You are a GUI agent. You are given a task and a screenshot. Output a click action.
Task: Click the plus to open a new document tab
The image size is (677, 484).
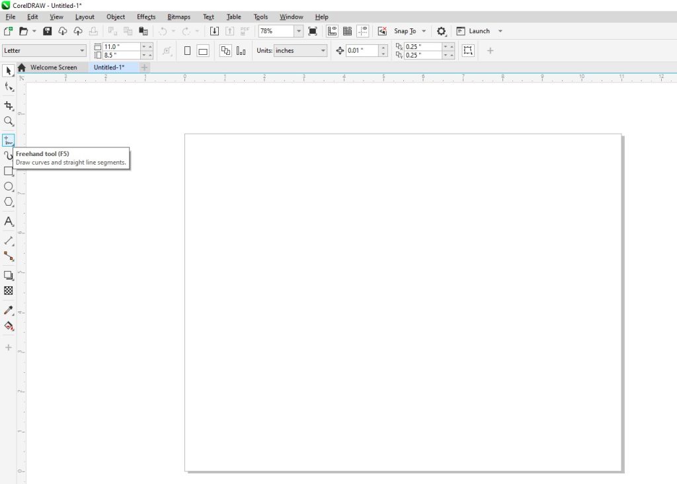(x=144, y=67)
